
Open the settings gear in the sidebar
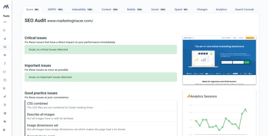(4, 130)
